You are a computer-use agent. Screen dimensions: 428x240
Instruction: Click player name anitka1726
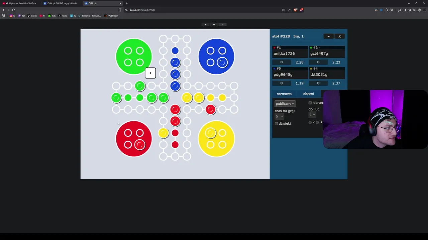pyautogui.click(x=284, y=54)
